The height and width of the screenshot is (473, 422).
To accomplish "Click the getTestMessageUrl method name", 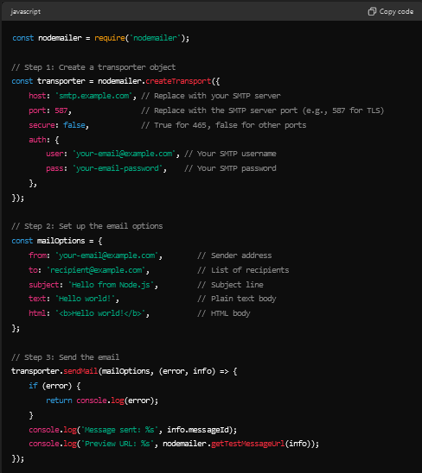I will pos(248,444).
